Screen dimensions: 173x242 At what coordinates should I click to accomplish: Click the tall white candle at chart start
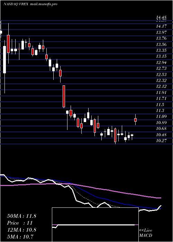point(4,59)
